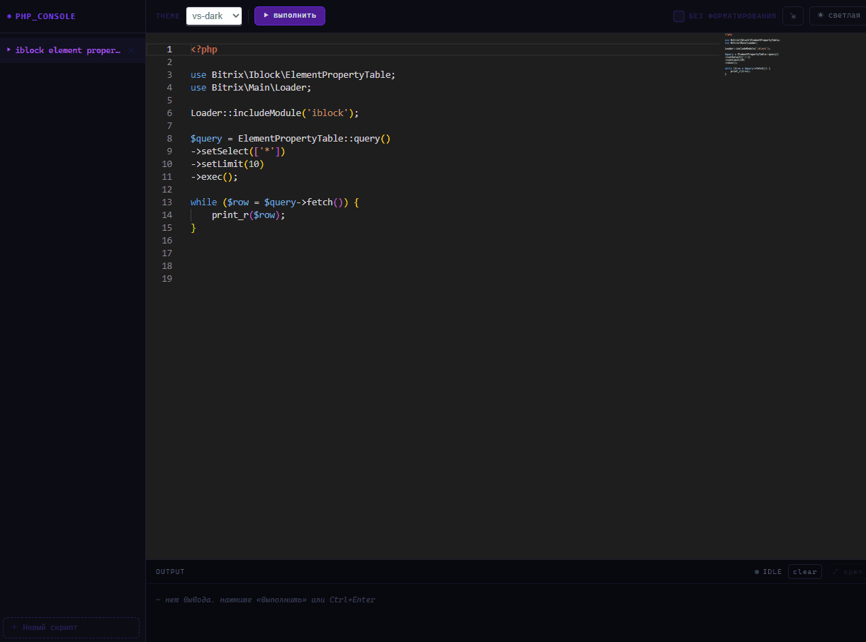The width and height of the screenshot is (866, 642).
Task: Switch to the светлая light theme
Action: coord(838,16)
